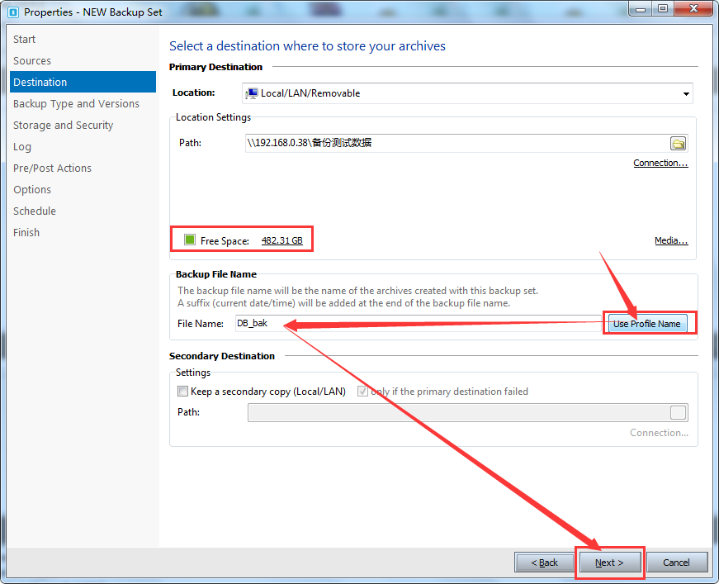This screenshot has width=719, height=584.
Task: Click the 482.31 GB free space link
Action: (281, 241)
